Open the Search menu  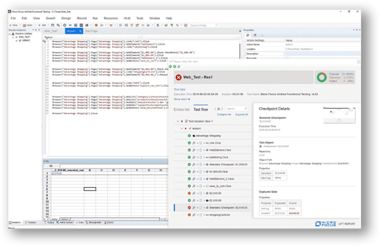point(51,18)
